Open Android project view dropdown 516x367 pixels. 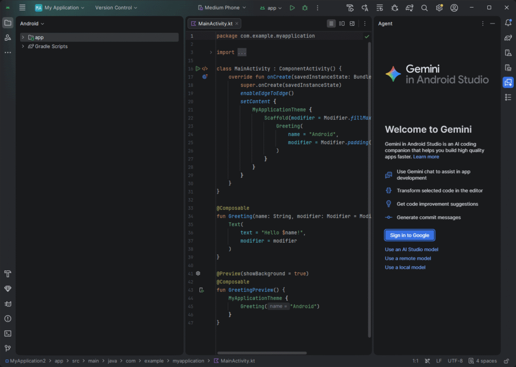click(32, 24)
